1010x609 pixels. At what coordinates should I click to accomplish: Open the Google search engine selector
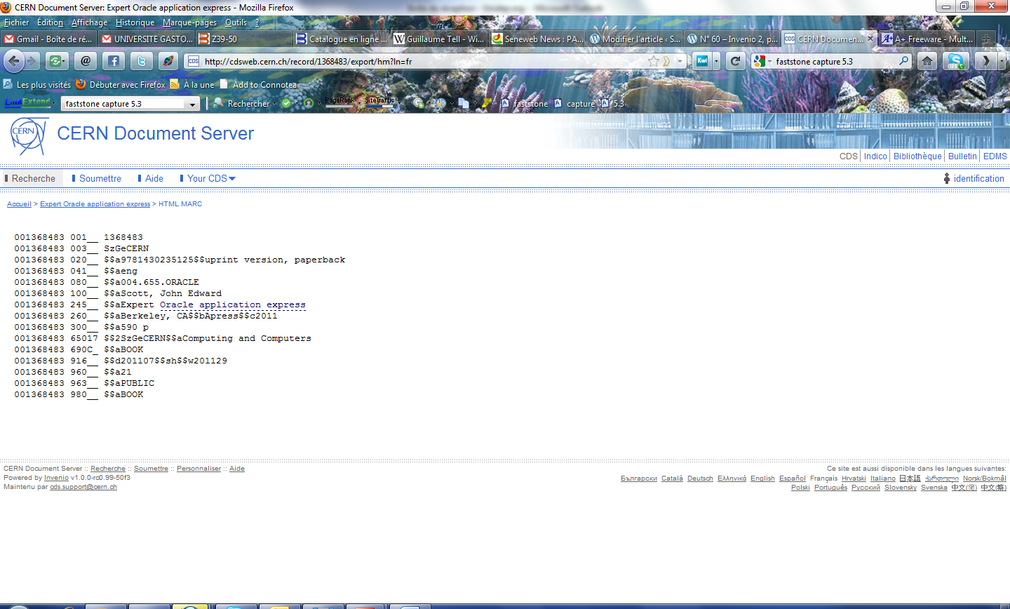click(762, 61)
